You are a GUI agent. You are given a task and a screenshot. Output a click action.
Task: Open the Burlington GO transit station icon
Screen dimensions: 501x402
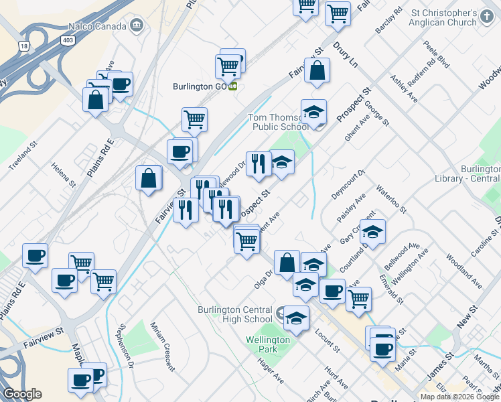[232, 86]
